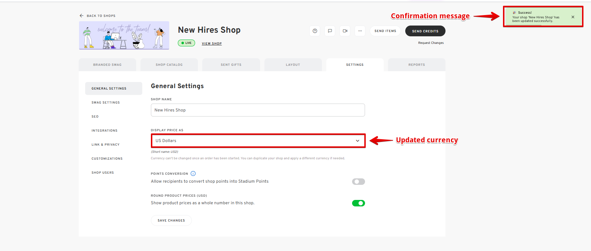The image size is (591, 251).
Task: Dismiss the success notification
Action: pos(573,17)
